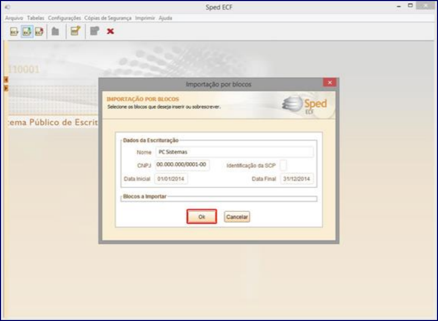The width and height of the screenshot is (438, 321).
Task: Click the Blocos a Importar group label
Action: 145,197
